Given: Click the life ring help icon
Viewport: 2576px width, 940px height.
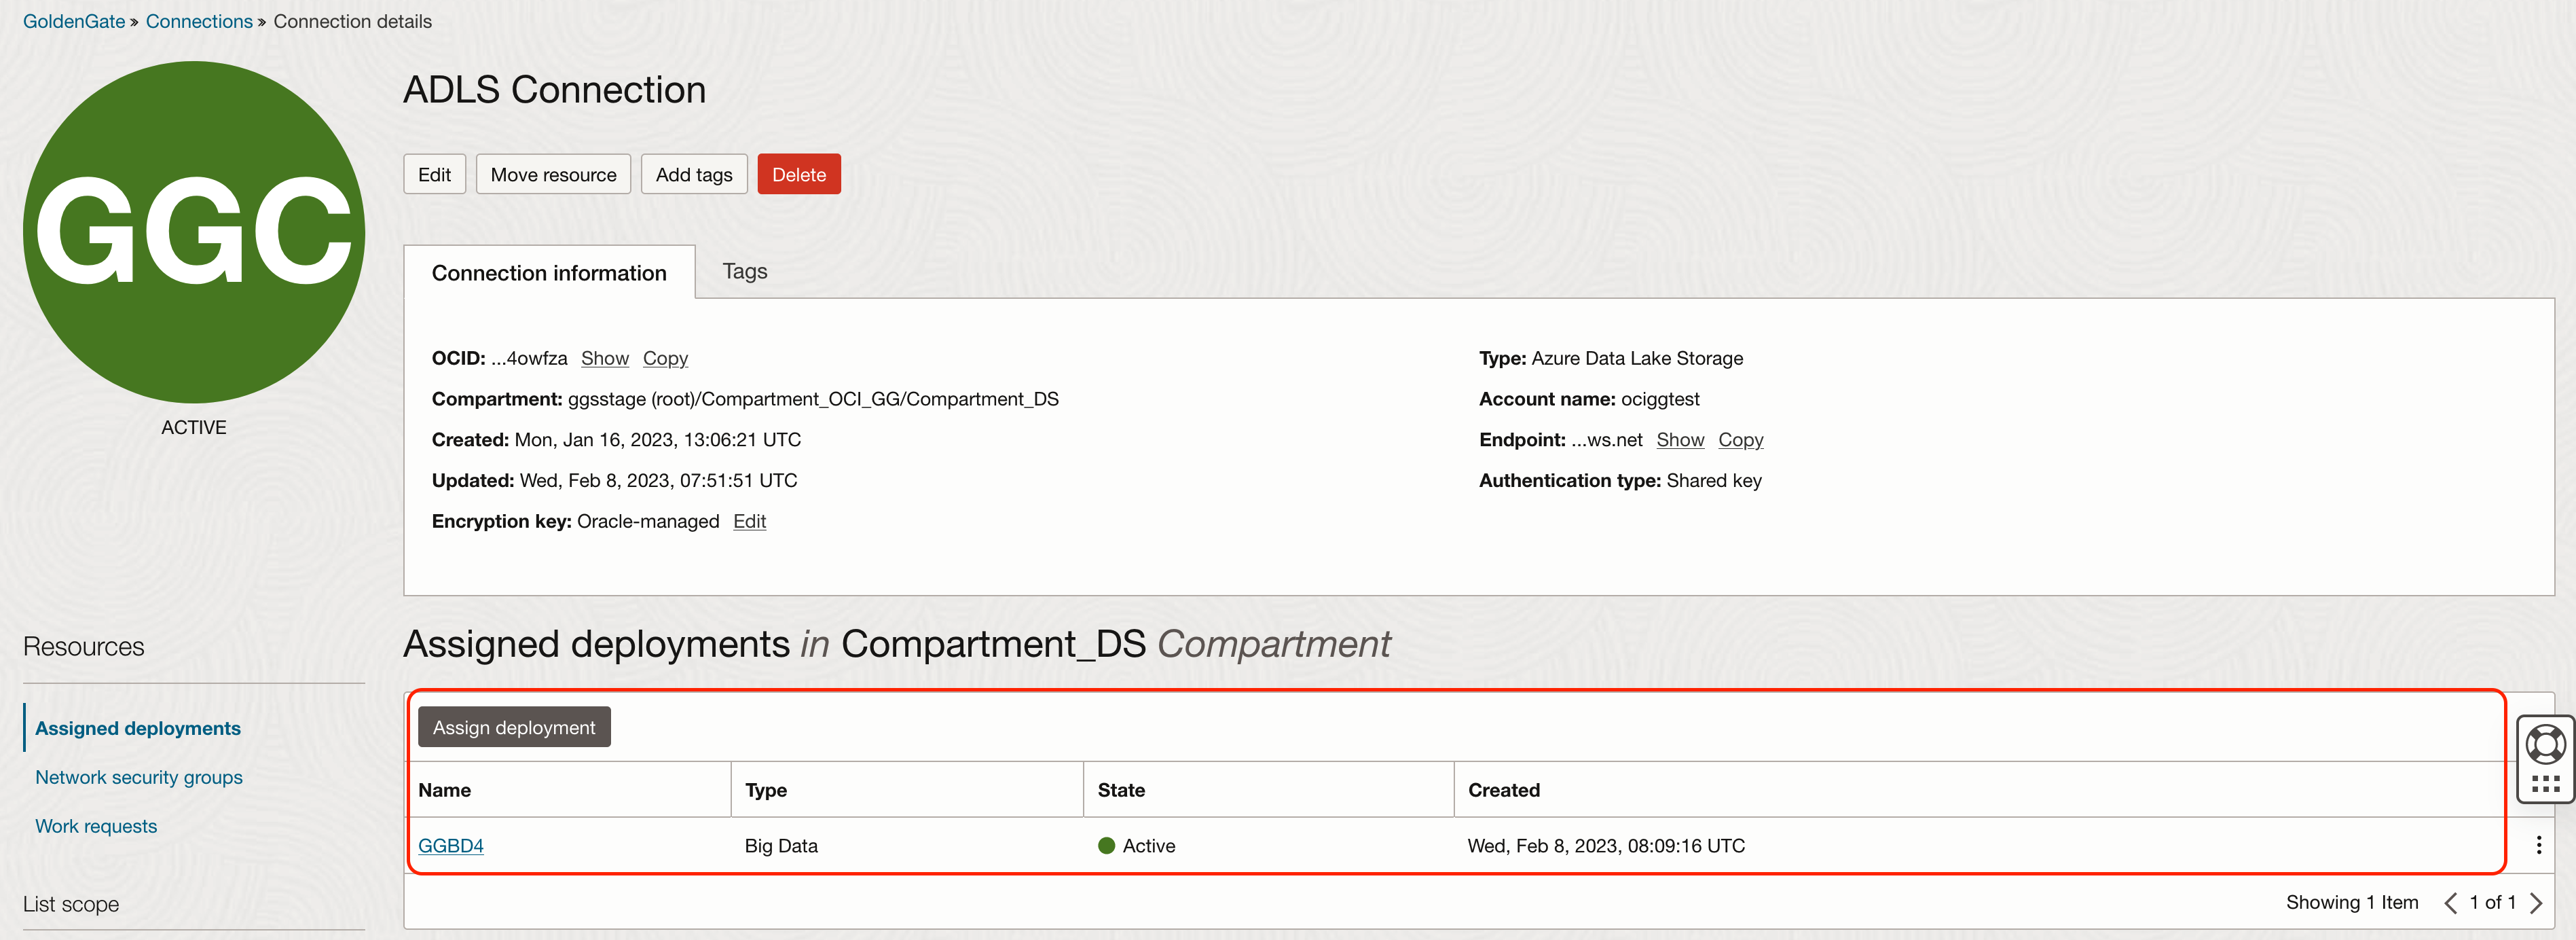Looking at the screenshot, I should pos(2544,744).
